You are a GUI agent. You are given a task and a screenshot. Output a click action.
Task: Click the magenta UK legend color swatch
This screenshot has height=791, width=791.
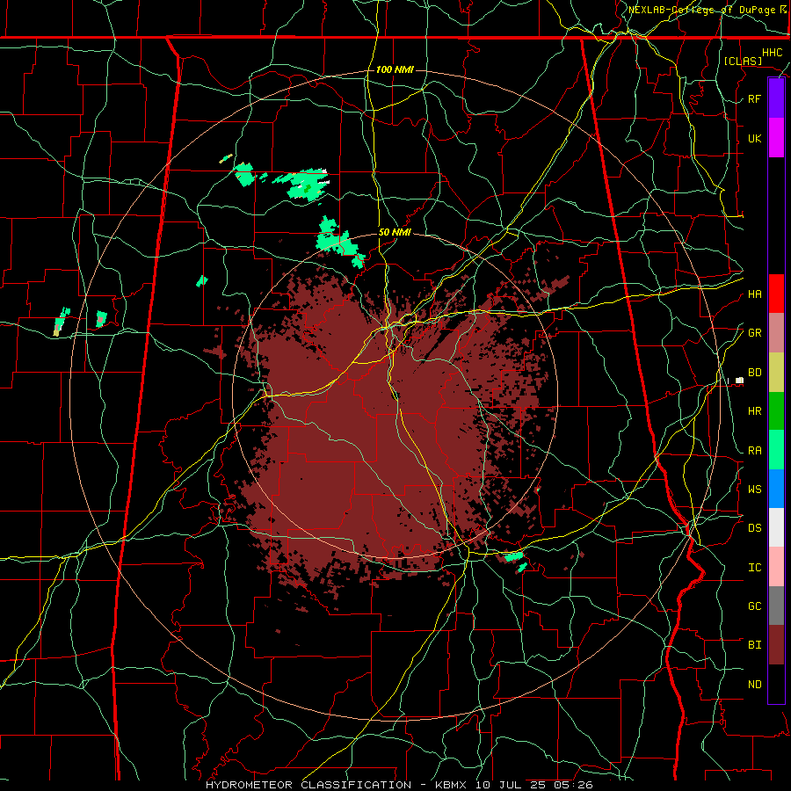[776, 138]
